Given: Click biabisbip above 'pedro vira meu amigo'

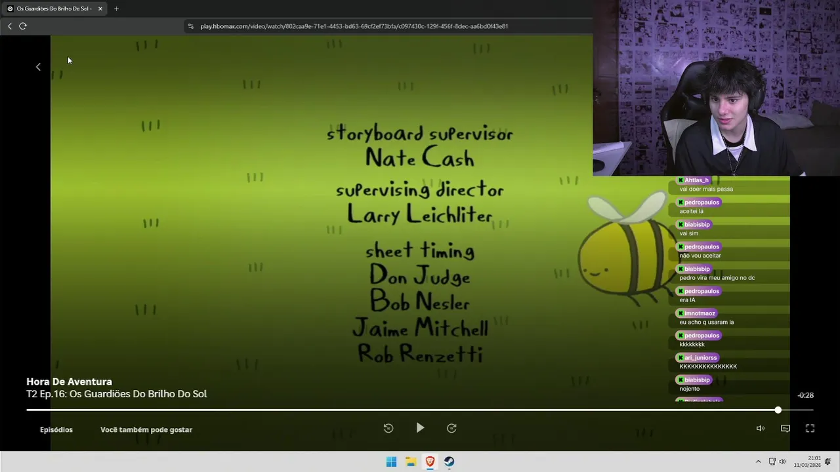Looking at the screenshot, I should pyautogui.click(x=694, y=269).
